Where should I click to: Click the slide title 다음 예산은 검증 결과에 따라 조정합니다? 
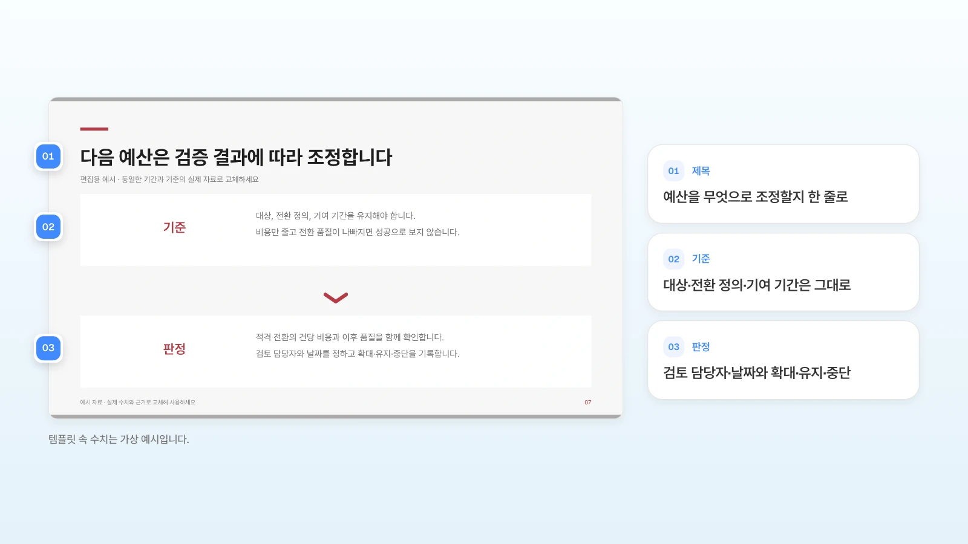[x=236, y=157]
